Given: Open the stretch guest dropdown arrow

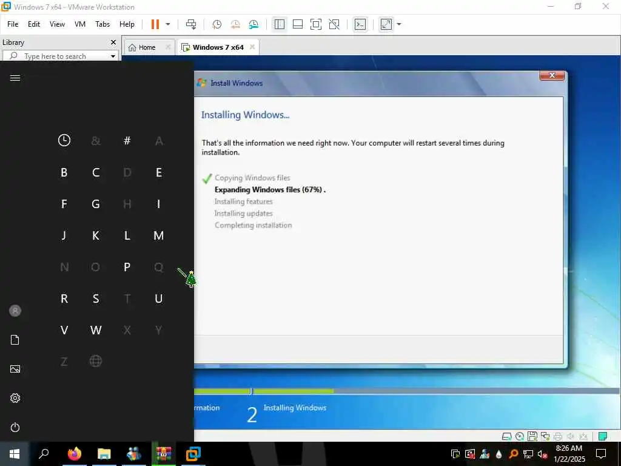Looking at the screenshot, I should coord(399,24).
